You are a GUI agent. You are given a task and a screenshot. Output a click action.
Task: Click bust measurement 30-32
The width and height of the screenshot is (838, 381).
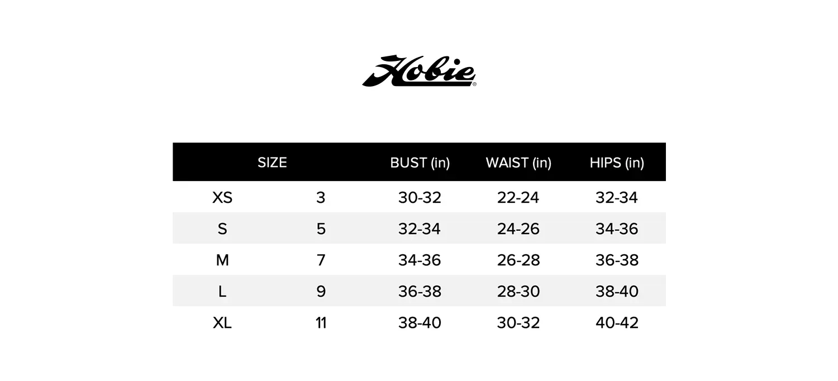(420, 198)
